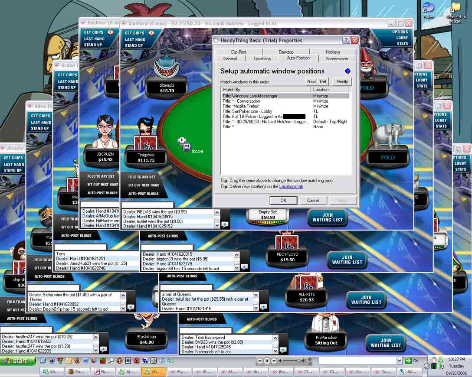Launch Internet Explorer from quick launch bar

coord(43,361)
